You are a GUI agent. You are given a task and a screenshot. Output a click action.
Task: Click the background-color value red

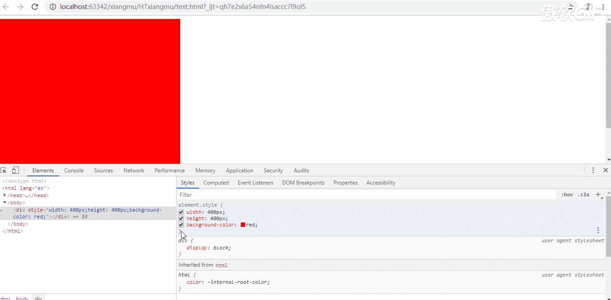click(x=251, y=225)
